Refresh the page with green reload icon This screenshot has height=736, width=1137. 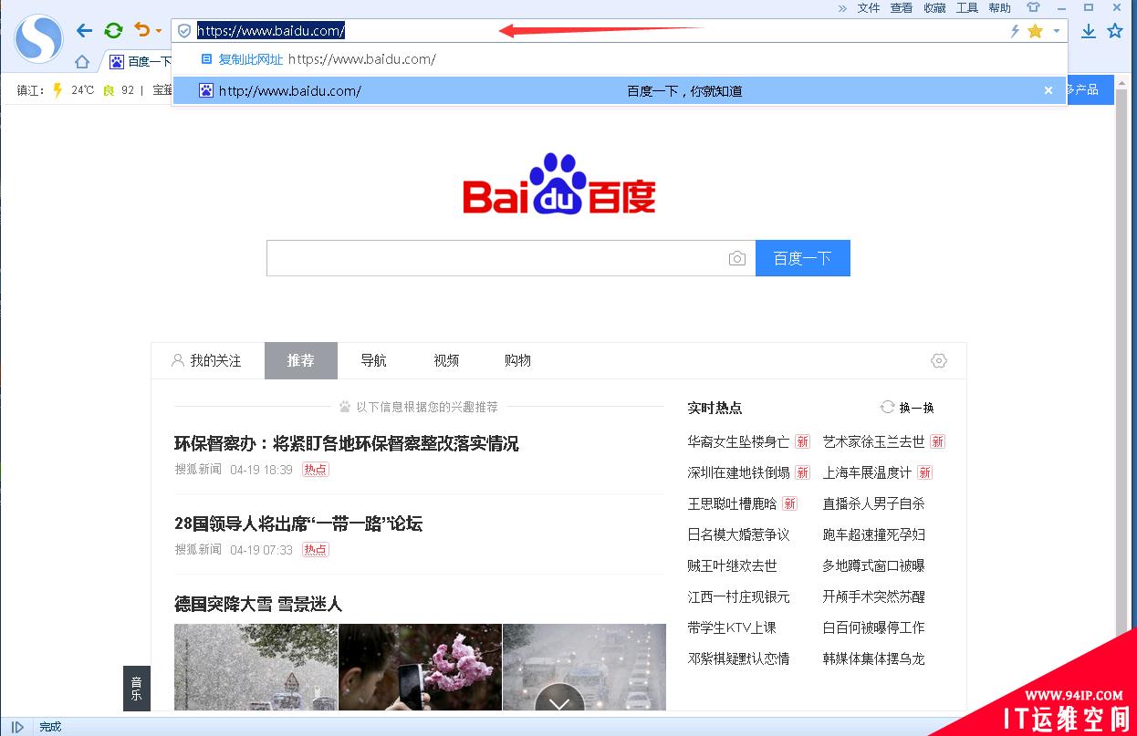(x=113, y=31)
